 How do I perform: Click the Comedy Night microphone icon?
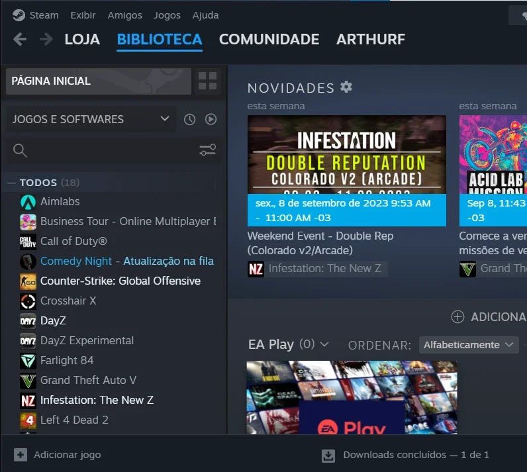pos(28,261)
